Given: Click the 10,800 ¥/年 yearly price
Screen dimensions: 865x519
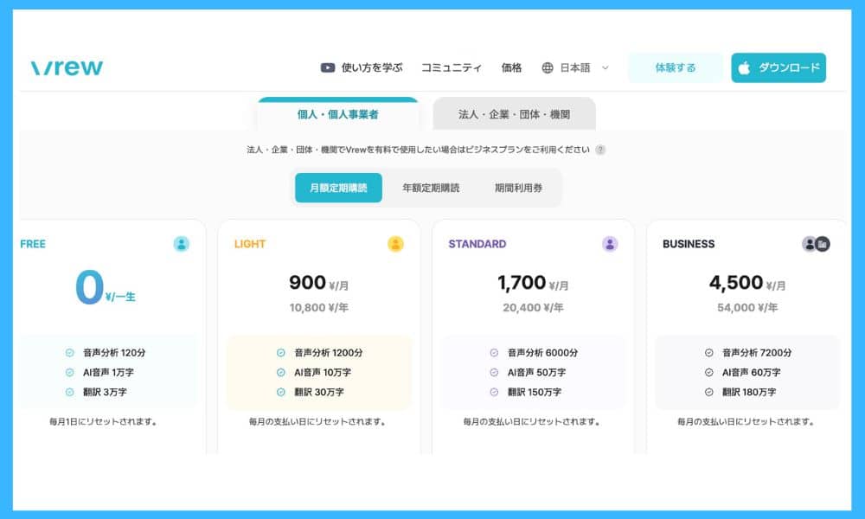Looking at the screenshot, I should pyautogui.click(x=319, y=308).
